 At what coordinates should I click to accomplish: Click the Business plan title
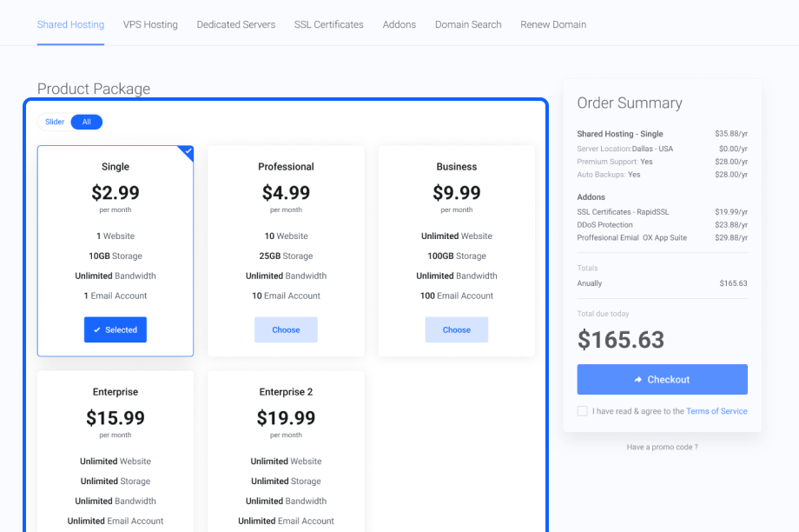[x=457, y=167]
